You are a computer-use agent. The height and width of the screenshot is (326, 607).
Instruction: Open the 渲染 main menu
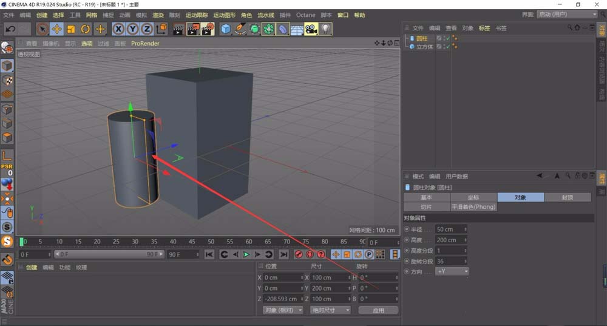(158, 15)
